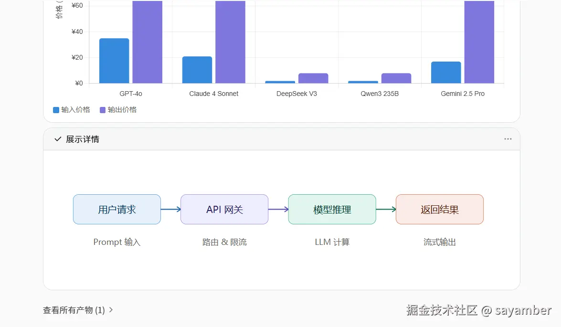
Task: Click the Qwen3 235B axis label
Action: point(380,94)
